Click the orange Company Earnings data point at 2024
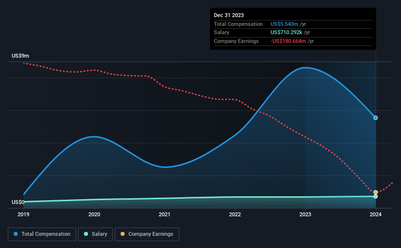 click(376, 192)
